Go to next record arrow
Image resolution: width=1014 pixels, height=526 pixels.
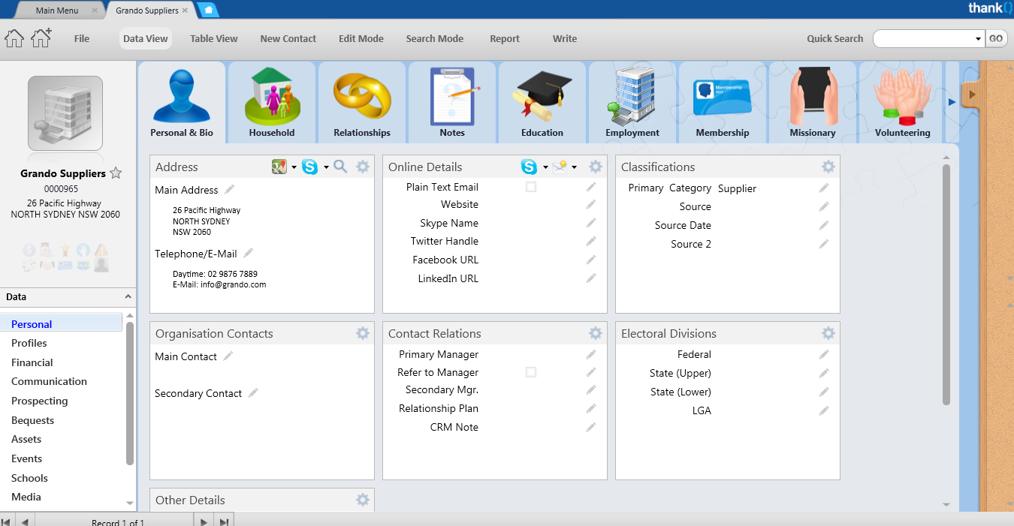click(203, 521)
